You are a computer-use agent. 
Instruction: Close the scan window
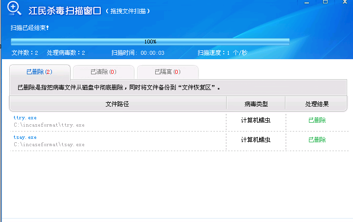tap(345, 2)
